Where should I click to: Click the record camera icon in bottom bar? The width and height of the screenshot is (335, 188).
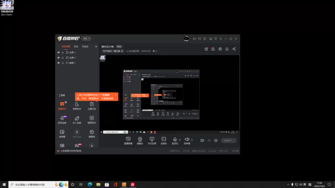click(202, 140)
